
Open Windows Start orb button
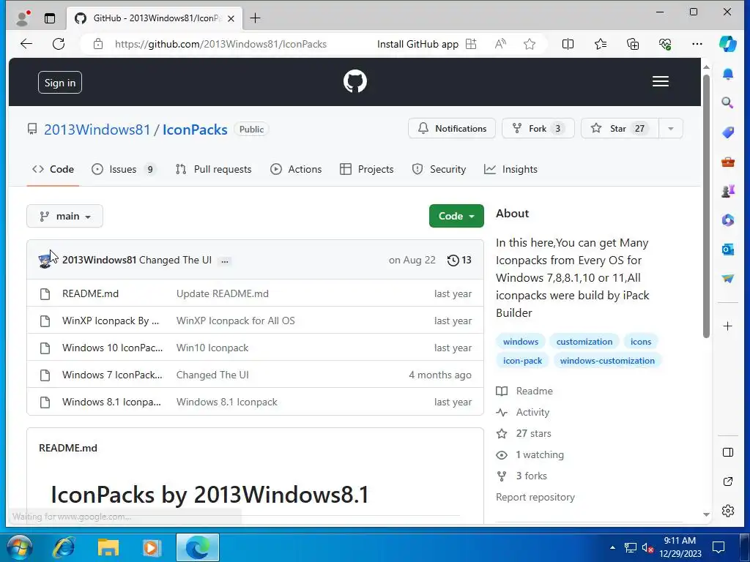click(x=19, y=547)
